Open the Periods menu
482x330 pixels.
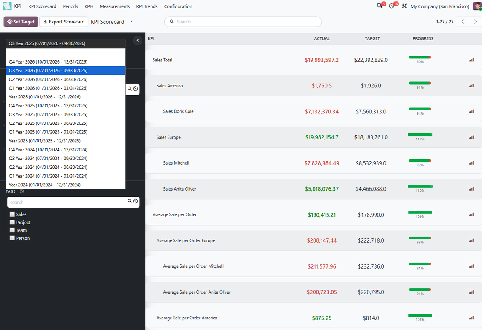point(70,6)
